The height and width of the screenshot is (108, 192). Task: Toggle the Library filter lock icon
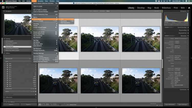pyautogui.click(x=162, y=11)
